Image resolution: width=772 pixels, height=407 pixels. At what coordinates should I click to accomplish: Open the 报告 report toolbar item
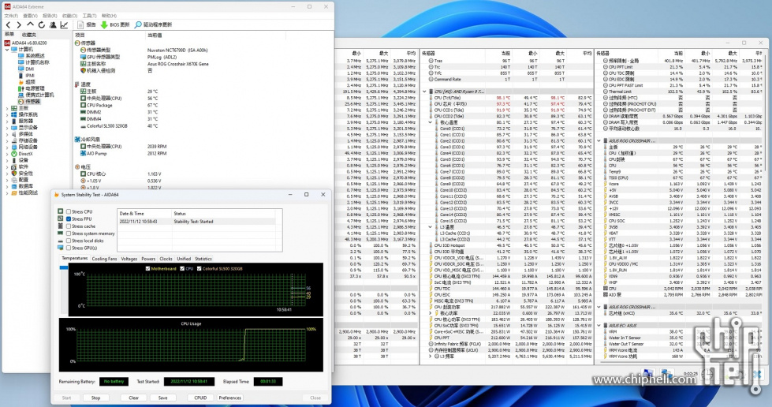[x=87, y=24]
